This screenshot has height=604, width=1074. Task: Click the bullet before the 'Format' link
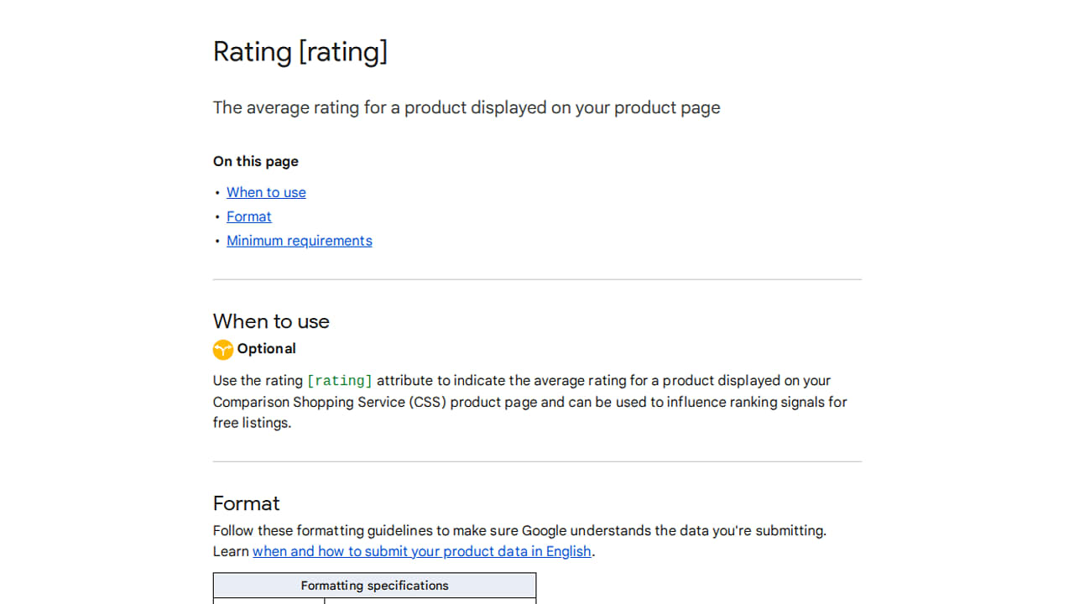(217, 217)
